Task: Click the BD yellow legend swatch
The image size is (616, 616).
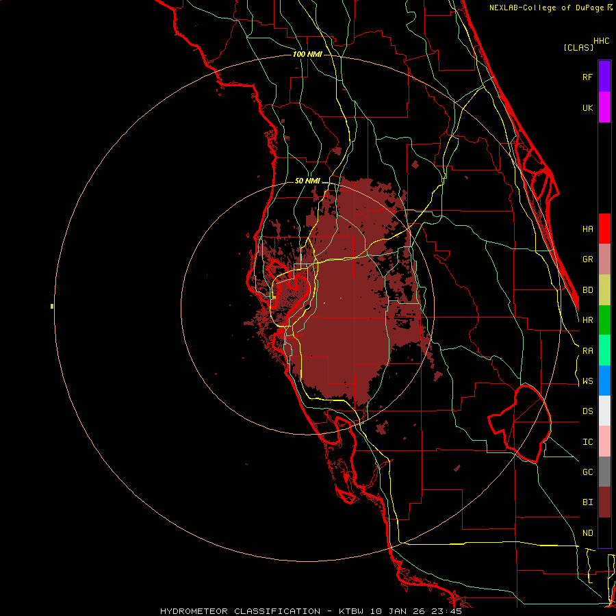Action: click(604, 290)
